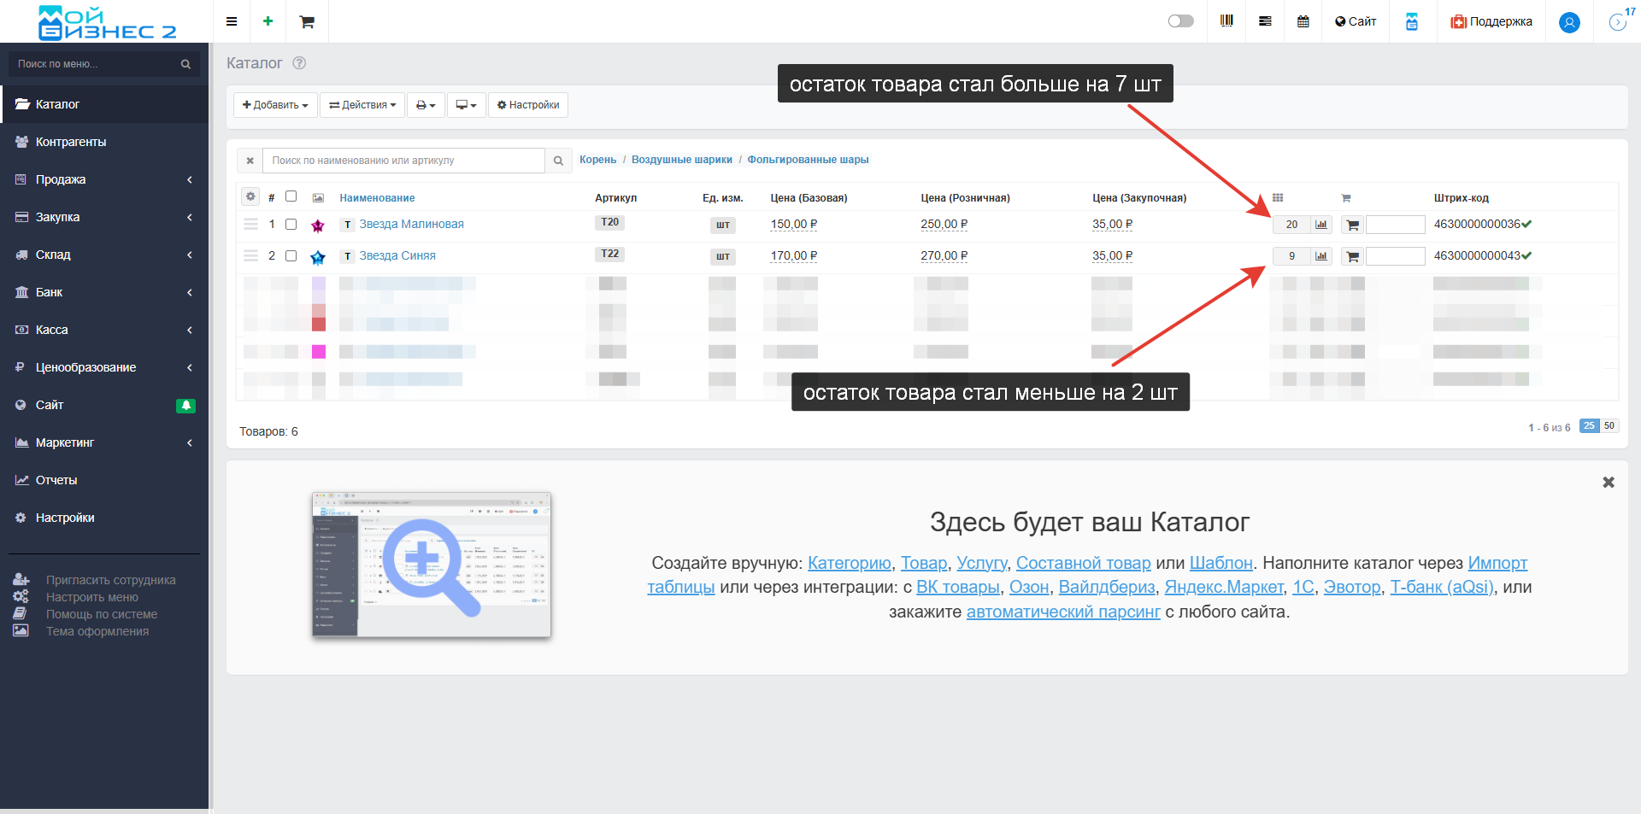Open the barcode scanner icon in header
Image resolution: width=1641 pixels, height=814 pixels.
point(1226,21)
